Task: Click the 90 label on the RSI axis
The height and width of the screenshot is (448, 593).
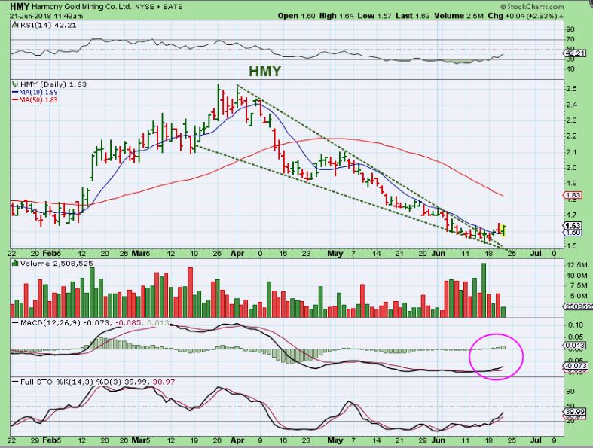Action: point(570,29)
